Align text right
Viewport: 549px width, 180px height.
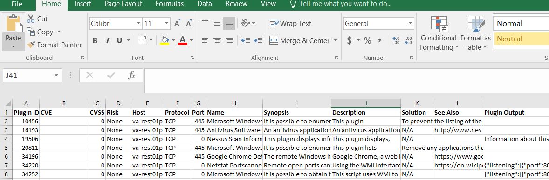229,40
